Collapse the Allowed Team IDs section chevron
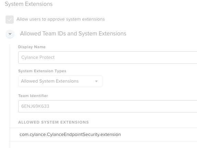 10,34
